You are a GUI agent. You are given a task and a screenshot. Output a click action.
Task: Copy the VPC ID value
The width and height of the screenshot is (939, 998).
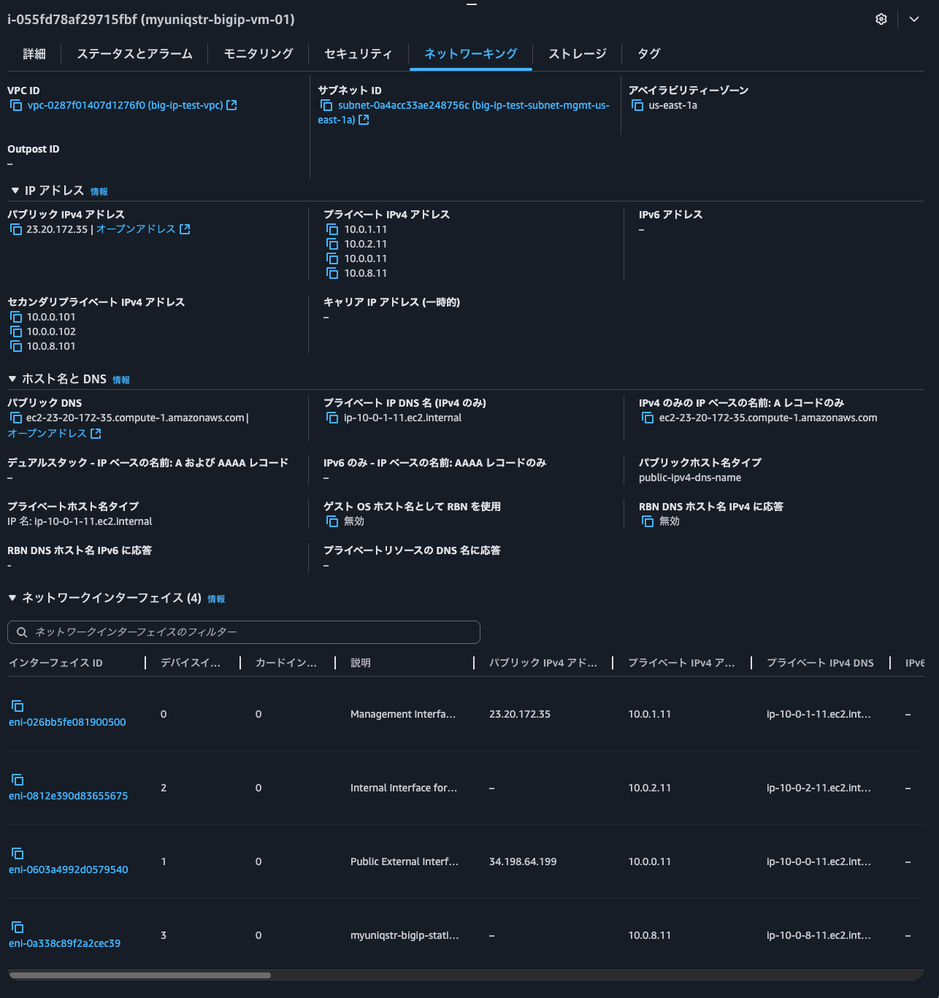[16, 105]
